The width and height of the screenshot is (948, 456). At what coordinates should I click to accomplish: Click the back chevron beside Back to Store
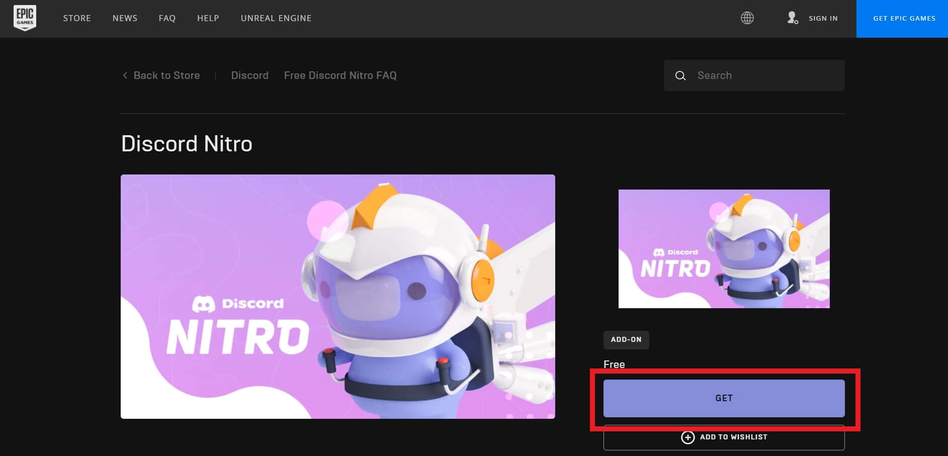(x=125, y=75)
